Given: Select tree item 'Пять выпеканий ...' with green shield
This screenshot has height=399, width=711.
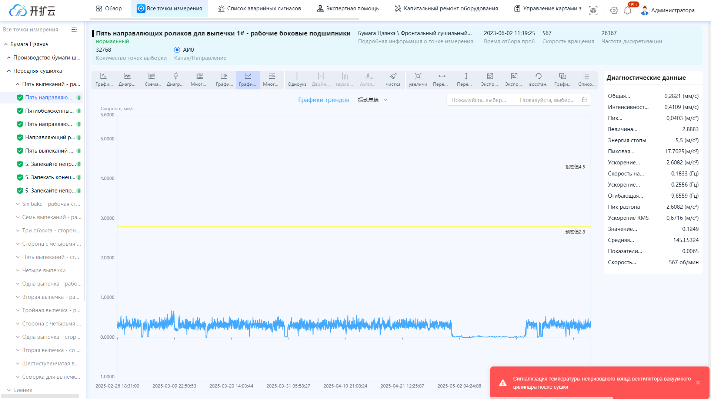Looking at the screenshot, I should coord(49,151).
